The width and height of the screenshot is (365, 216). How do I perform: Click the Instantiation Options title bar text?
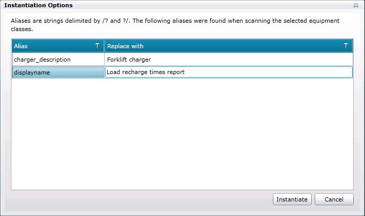tap(38, 5)
